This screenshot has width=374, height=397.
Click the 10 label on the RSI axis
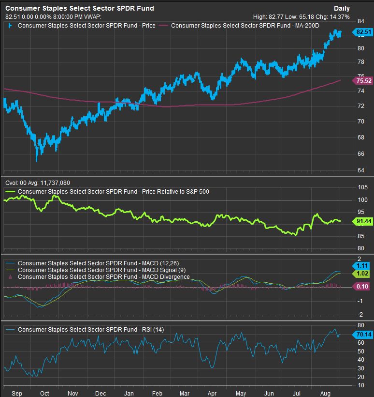(x=361, y=385)
